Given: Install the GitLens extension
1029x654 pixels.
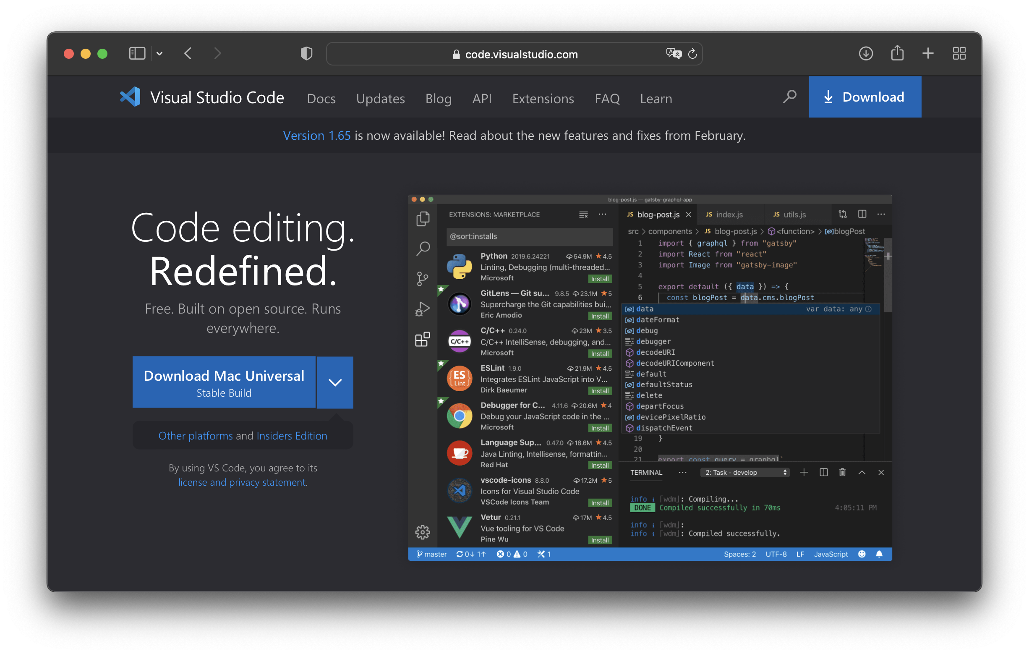Looking at the screenshot, I should (600, 316).
